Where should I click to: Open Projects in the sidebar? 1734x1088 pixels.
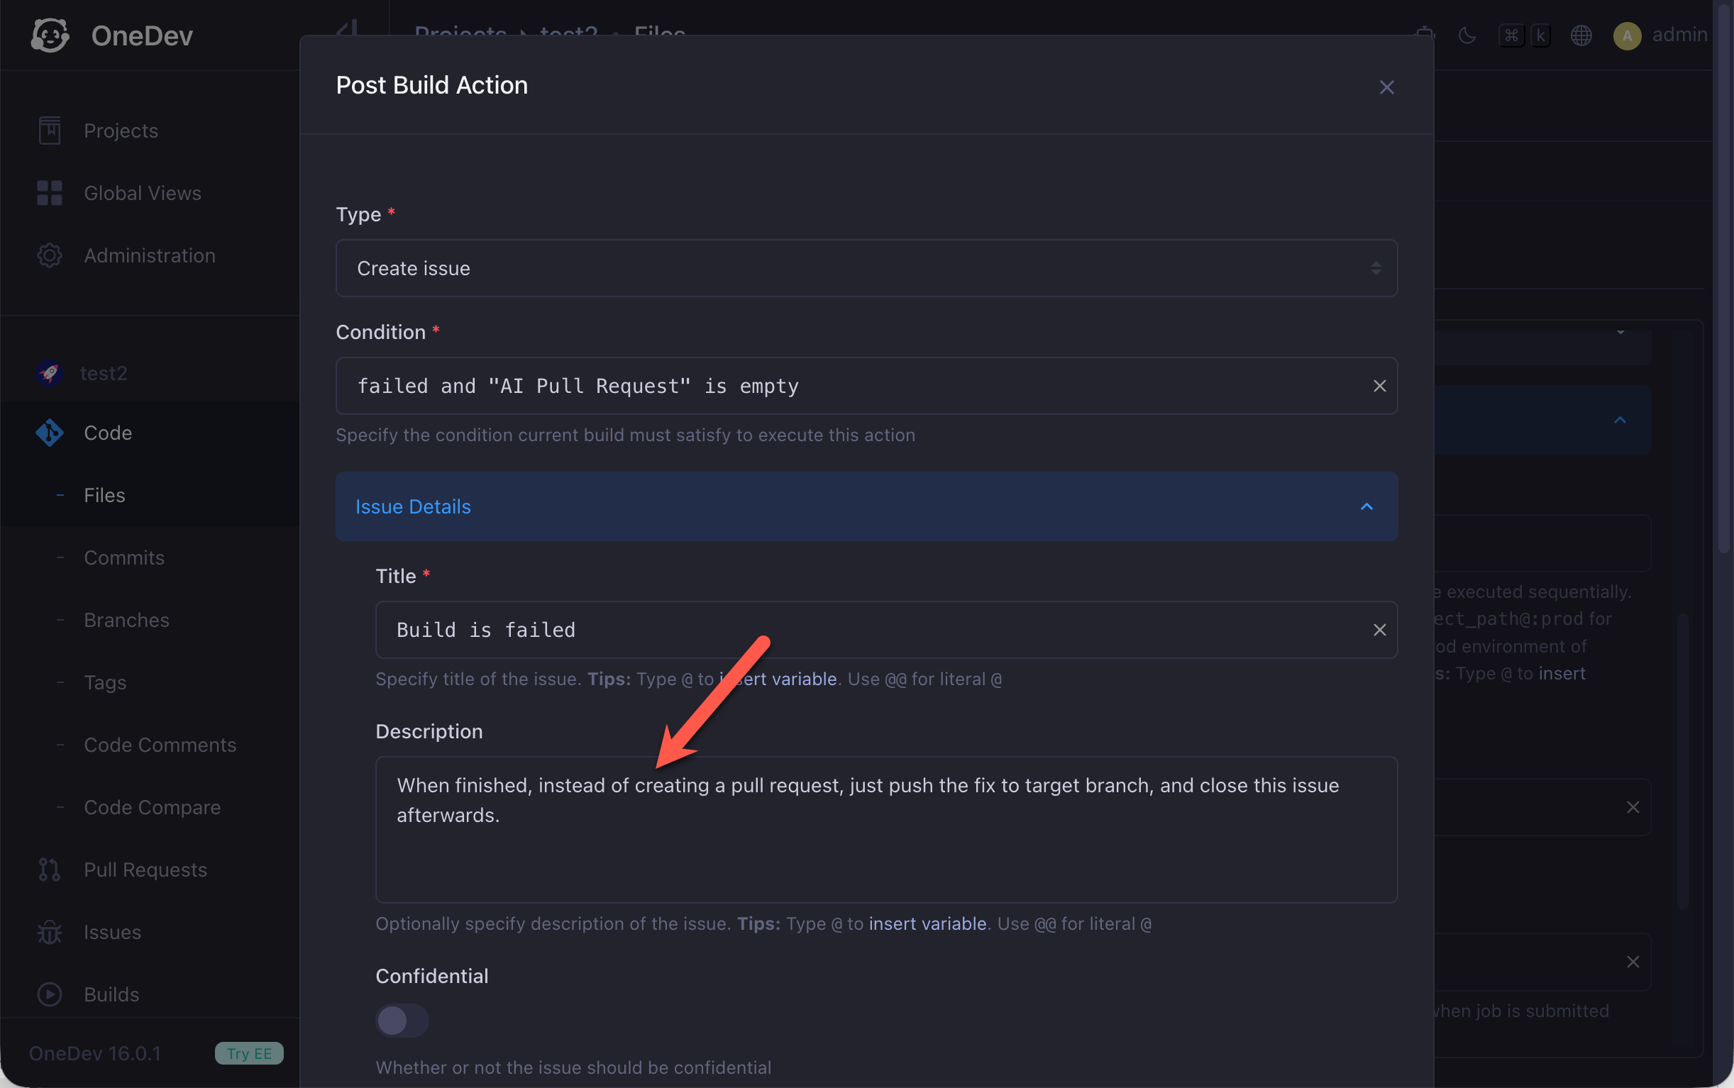[x=120, y=131]
